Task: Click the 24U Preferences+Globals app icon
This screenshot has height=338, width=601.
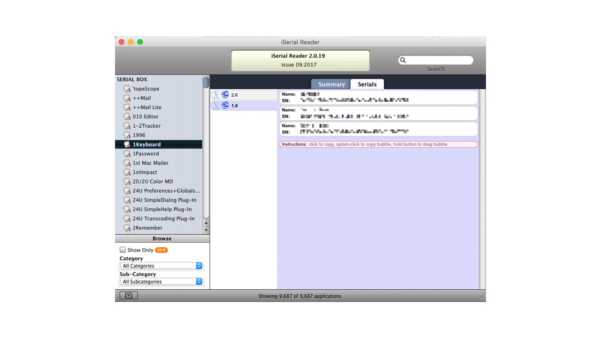Action: point(127,191)
